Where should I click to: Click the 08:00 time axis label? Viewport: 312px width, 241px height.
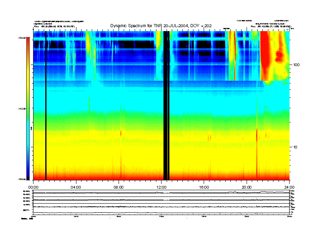119,187
